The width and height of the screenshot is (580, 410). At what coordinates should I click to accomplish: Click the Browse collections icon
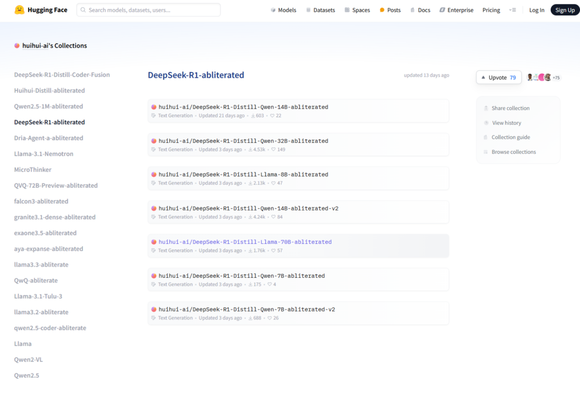pos(485,152)
